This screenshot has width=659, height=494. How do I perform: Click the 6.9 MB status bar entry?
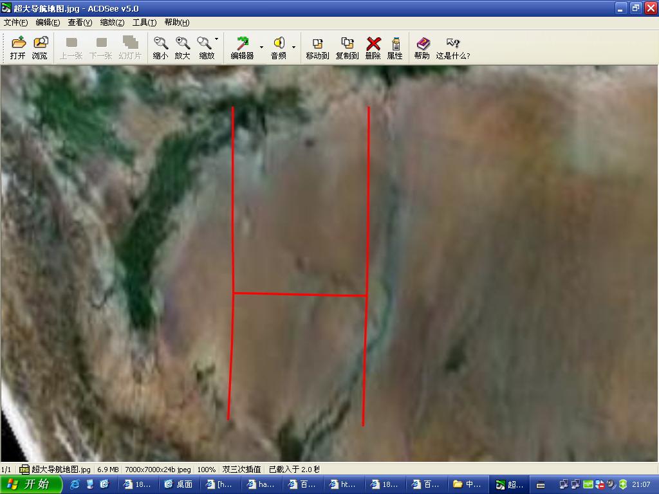click(x=108, y=469)
